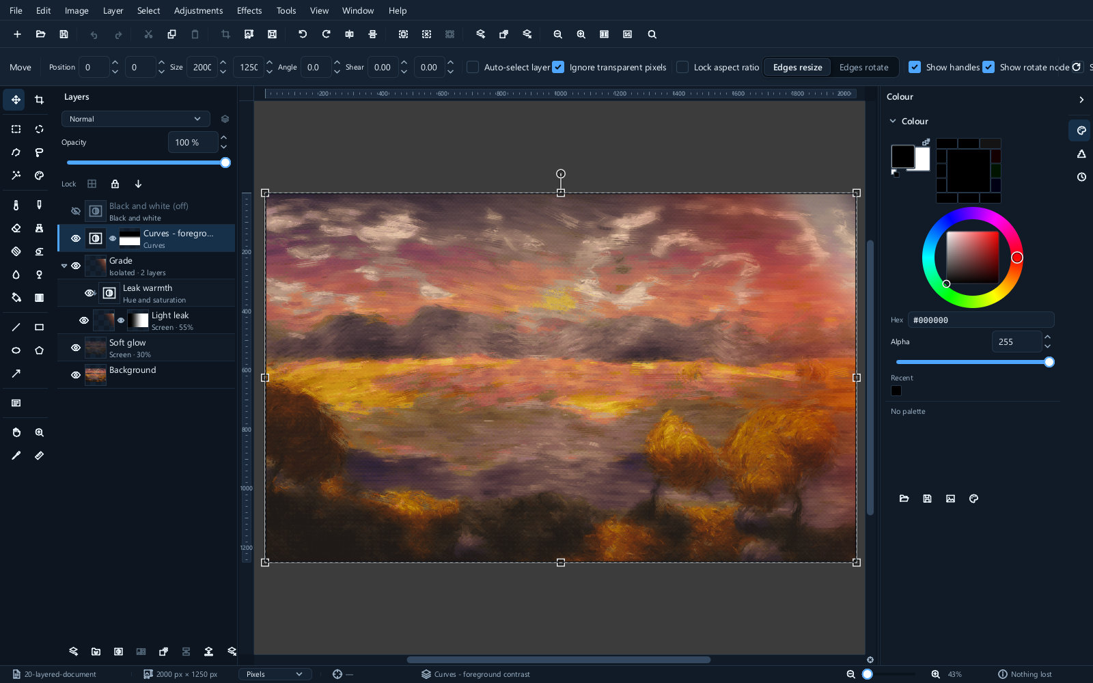Collapse the Grade layer group
This screenshot has height=683, width=1093.
[x=64, y=266]
